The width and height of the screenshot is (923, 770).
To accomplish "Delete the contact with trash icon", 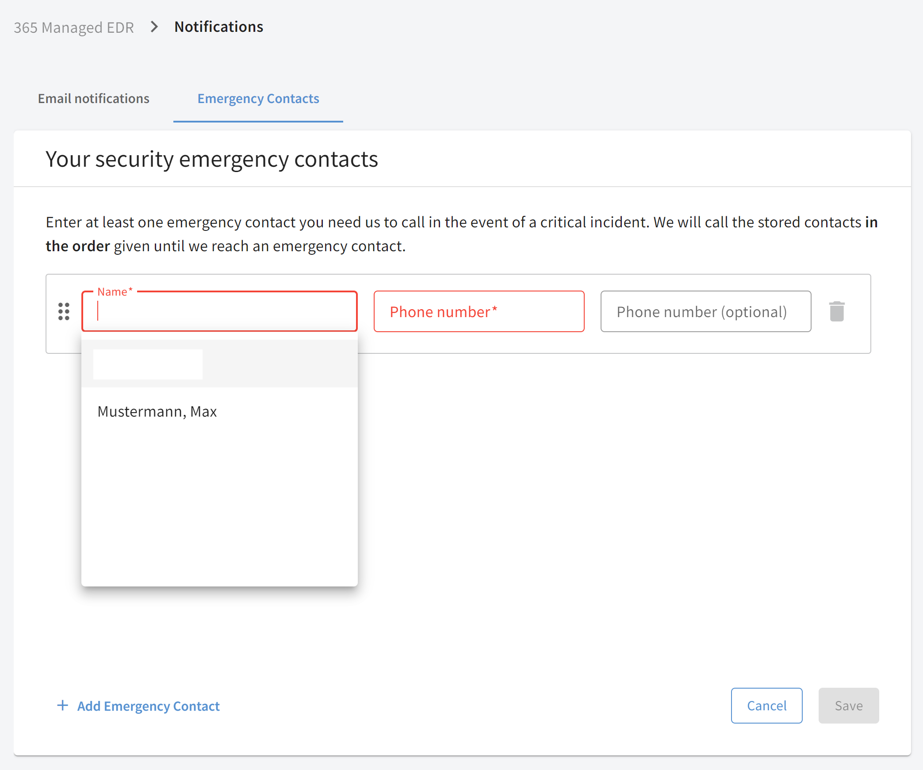I will [x=837, y=311].
